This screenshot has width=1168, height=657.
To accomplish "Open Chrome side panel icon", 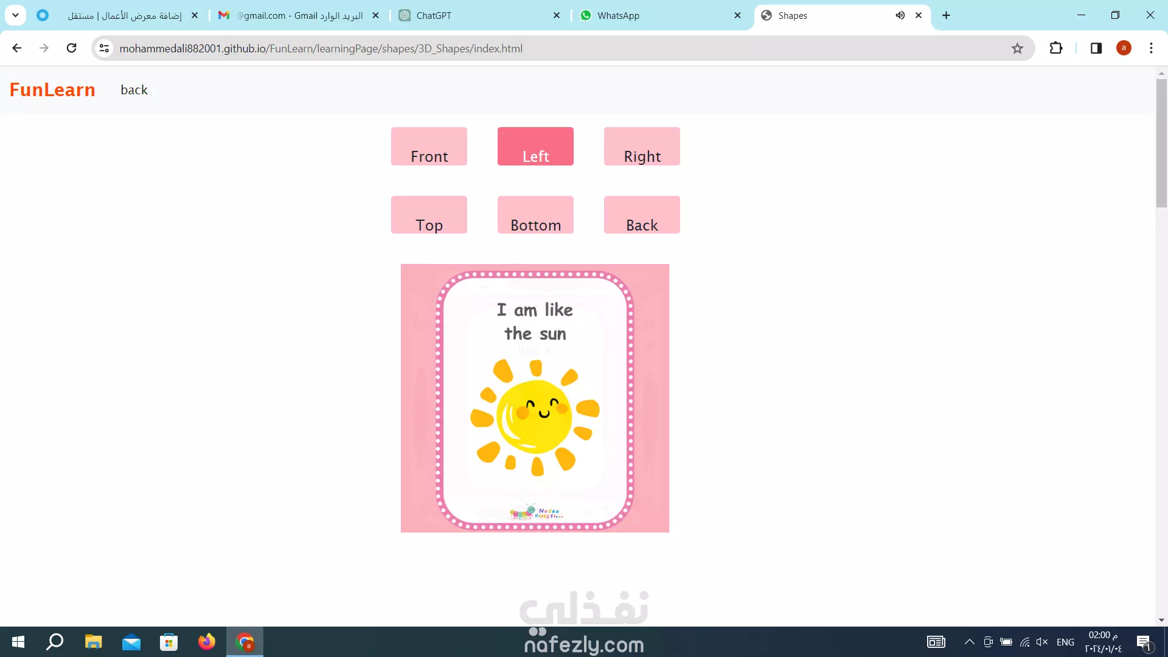I will (x=1096, y=48).
